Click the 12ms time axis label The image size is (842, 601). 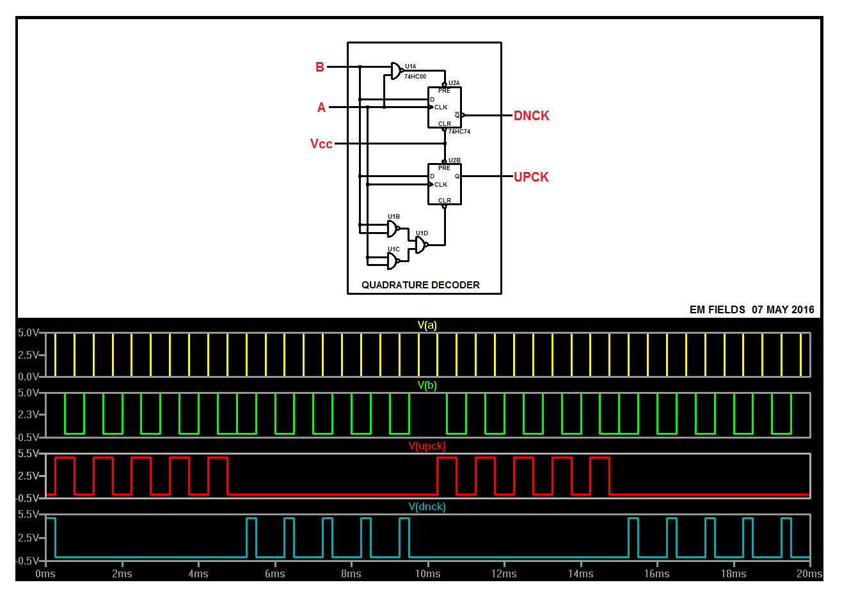[504, 574]
